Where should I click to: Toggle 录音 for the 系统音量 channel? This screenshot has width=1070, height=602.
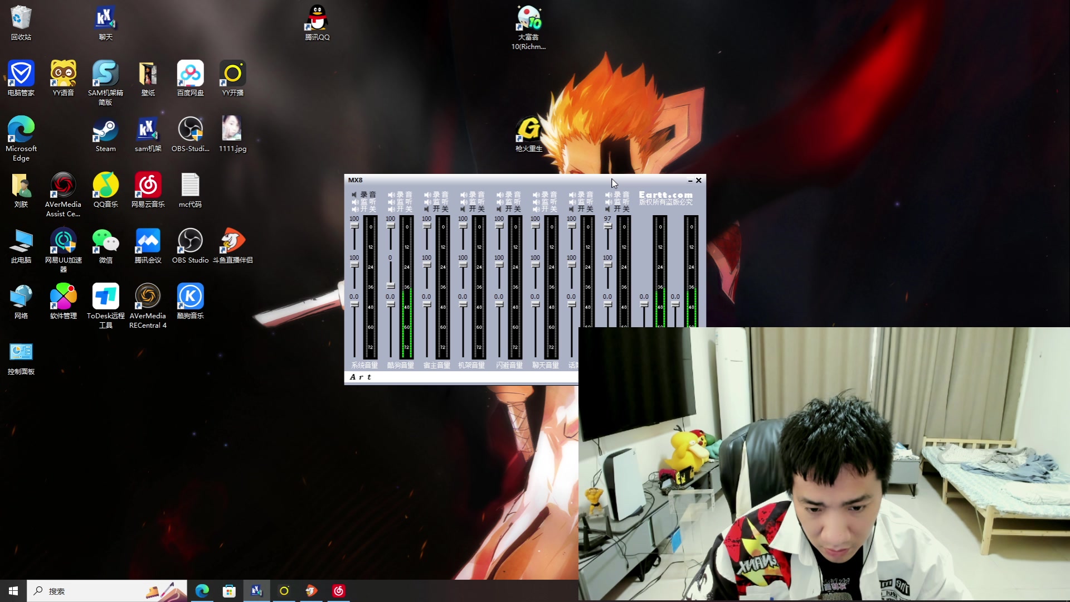364,195
